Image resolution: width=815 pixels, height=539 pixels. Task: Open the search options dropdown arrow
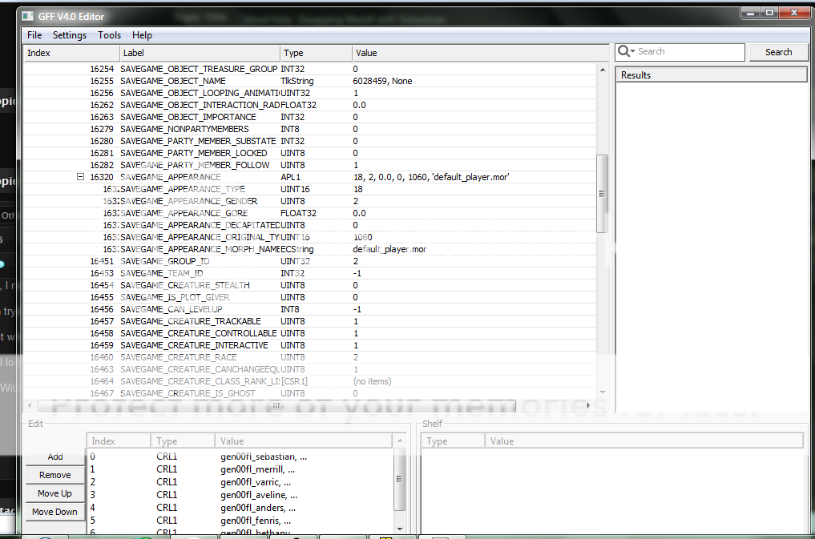click(x=633, y=52)
